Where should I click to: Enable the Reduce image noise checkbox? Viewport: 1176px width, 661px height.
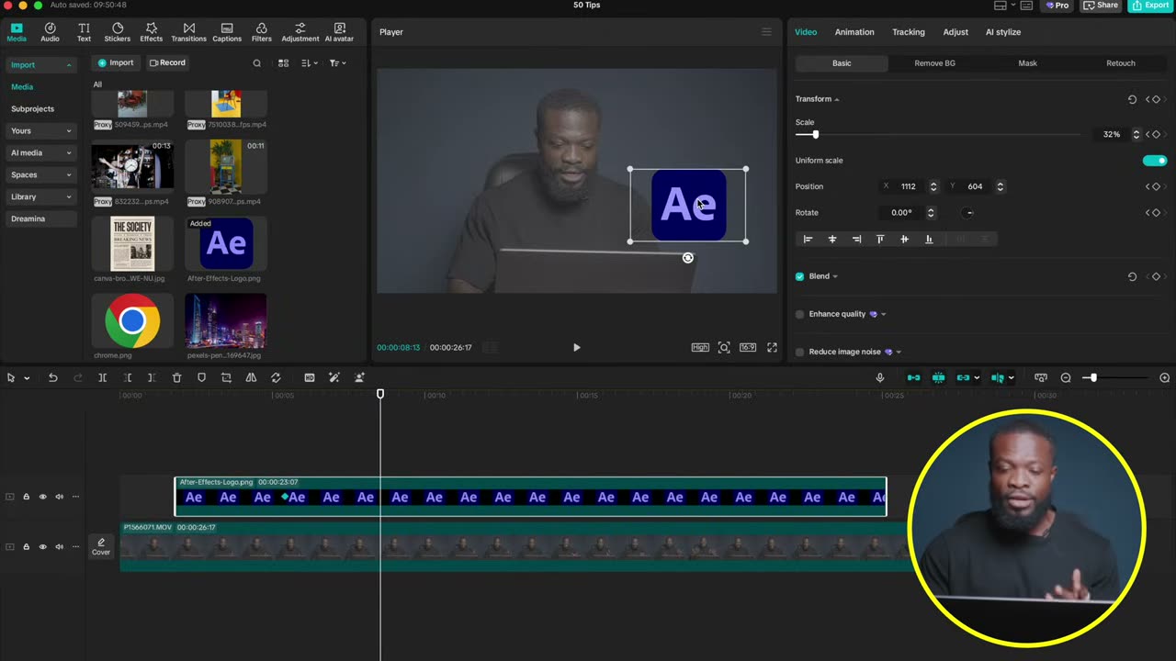point(799,352)
